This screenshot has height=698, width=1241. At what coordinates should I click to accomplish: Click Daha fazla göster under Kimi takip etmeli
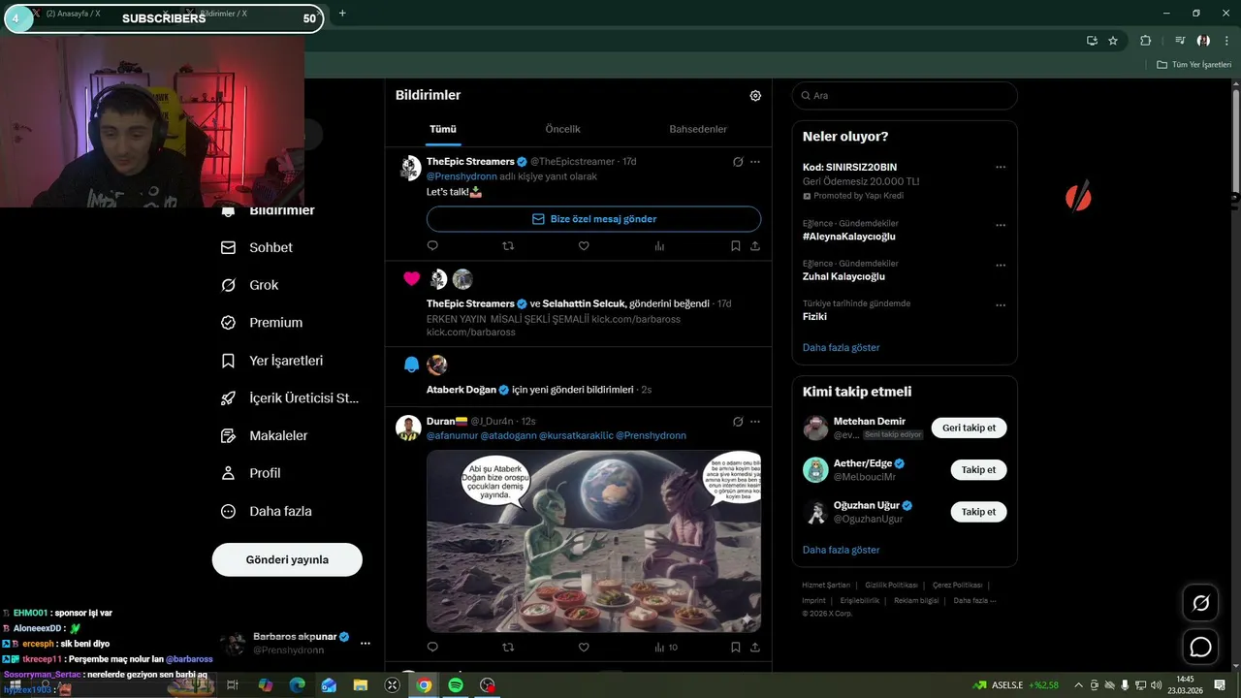pos(842,550)
